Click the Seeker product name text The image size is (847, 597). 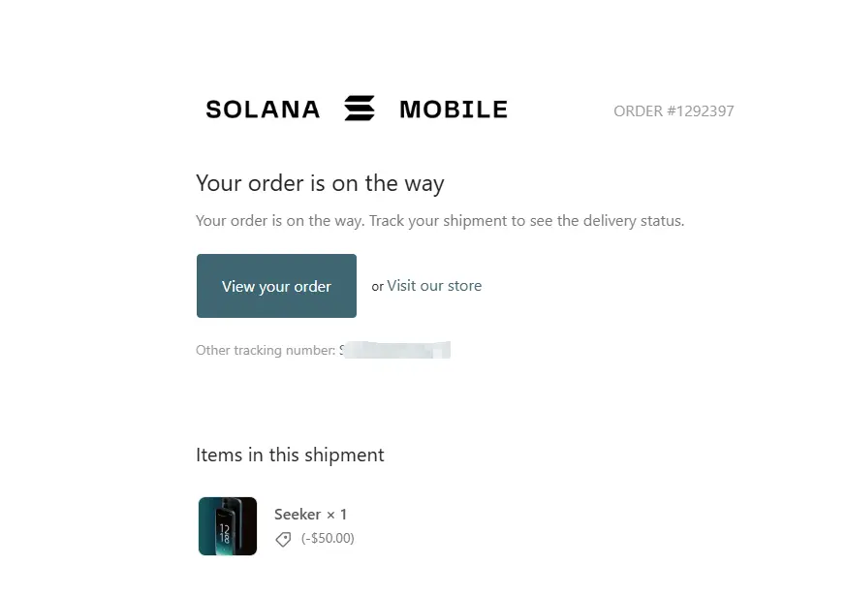[x=298, y=515]
